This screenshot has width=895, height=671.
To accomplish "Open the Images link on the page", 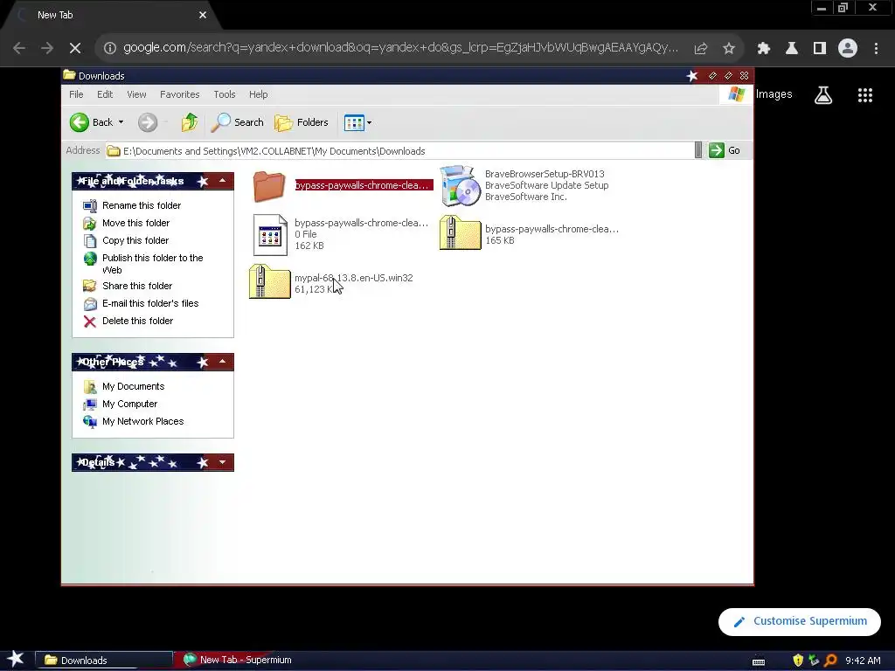I will (774, 94).
